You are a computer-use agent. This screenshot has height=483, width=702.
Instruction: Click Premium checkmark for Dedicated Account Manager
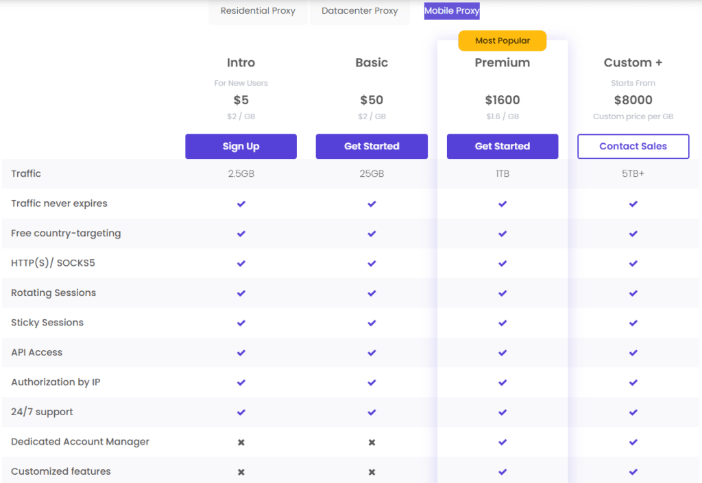tap(503, 443)
